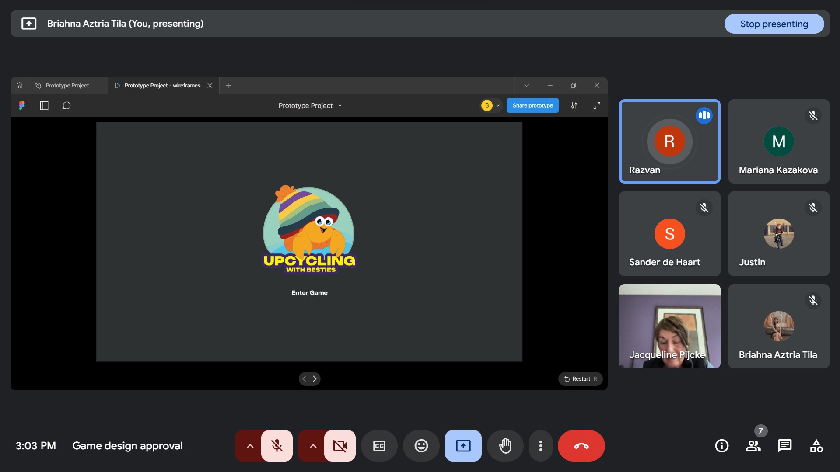840x472 pixels.
Task: Expand video settings arrow beside camera
Action: point(313,446)
